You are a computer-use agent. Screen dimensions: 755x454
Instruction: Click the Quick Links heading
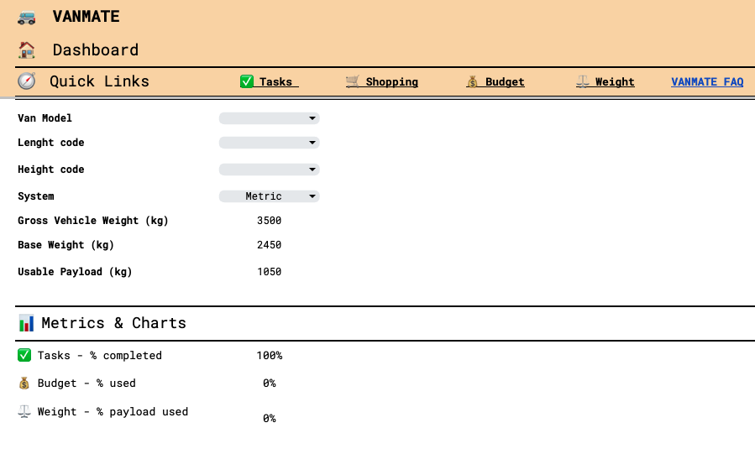tap(99, 81)
